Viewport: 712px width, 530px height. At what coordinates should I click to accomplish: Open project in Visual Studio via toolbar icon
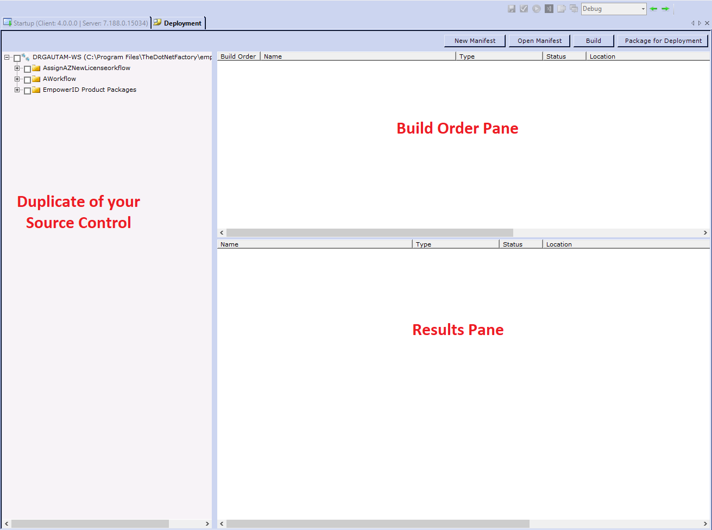click(548, 8)
